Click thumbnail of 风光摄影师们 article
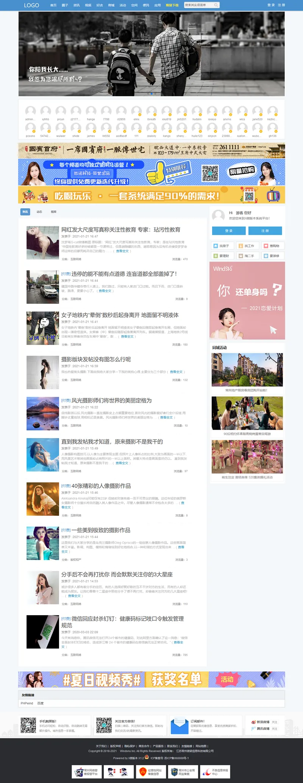Screen dimensions: 303x783 (42, 413)
